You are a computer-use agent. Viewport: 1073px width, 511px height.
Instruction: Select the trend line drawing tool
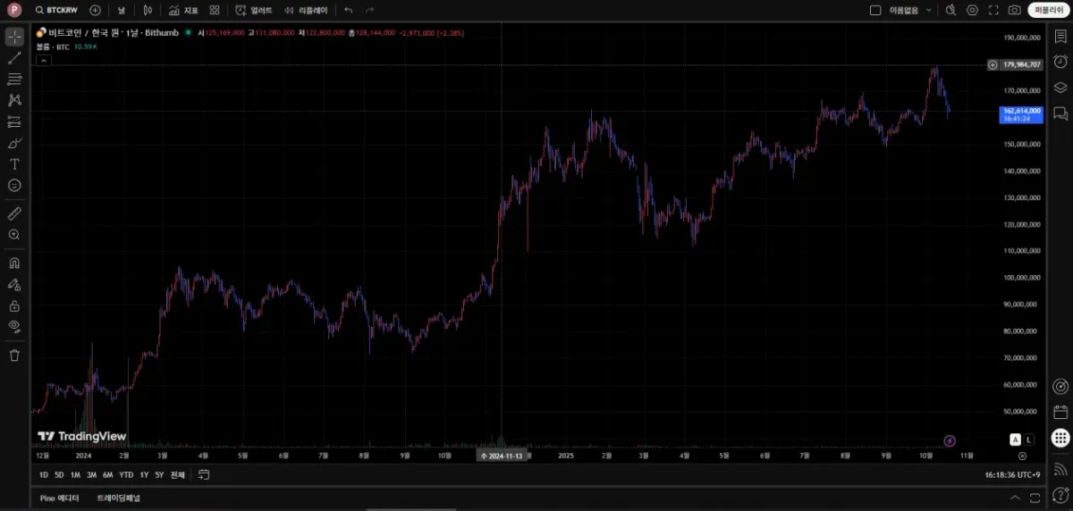pos(14,58)
